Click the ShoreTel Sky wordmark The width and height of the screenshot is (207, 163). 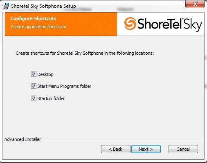170,25
